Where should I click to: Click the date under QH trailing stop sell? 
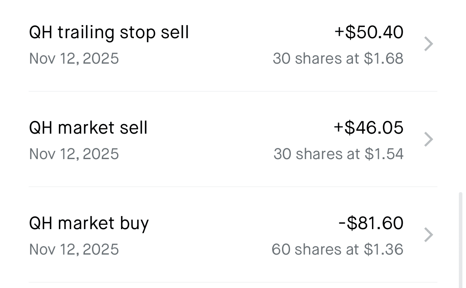tap(74, 58)
